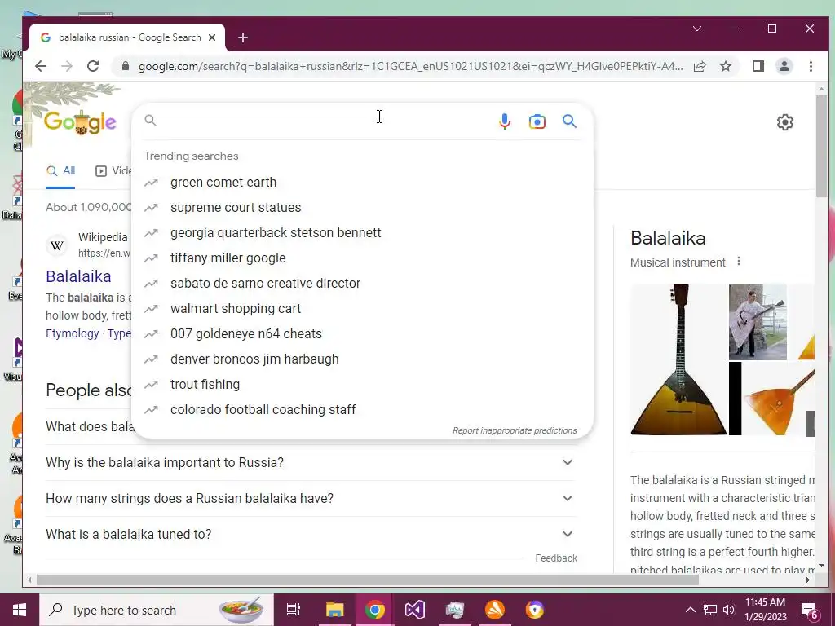Click the voice search microphone icon
Image resolution: width=835 pixels, height=626 pixels.
point(504,121)
